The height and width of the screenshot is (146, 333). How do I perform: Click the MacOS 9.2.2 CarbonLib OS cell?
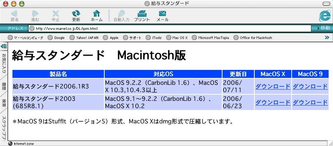click(x=163, y=86)
